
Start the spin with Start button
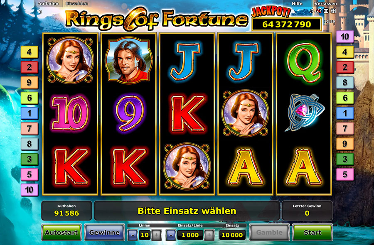pos(312,233)
